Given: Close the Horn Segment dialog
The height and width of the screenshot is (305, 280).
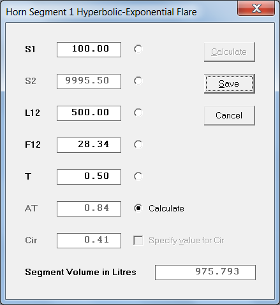Looking at the screenshot, I should [x=256, y=8].
